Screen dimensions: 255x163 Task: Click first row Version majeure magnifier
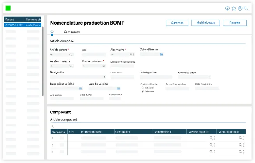(x=211, y=138)
